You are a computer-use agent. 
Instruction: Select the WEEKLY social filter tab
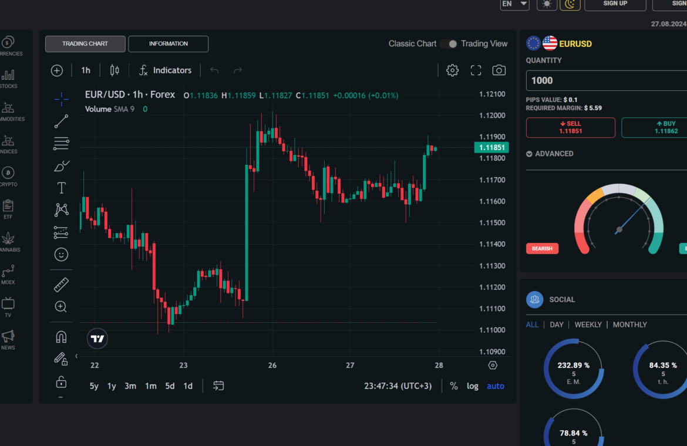pyautogui.click(x=588, y=325)
